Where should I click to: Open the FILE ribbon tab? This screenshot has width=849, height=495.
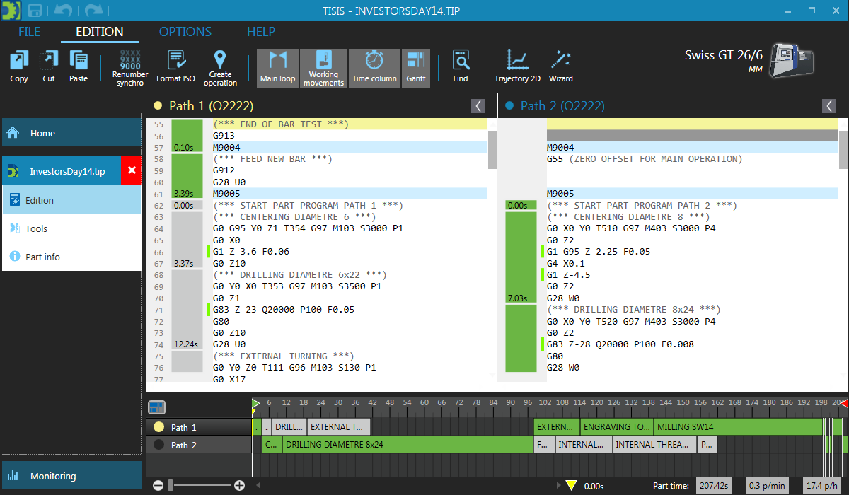(29, 32)
